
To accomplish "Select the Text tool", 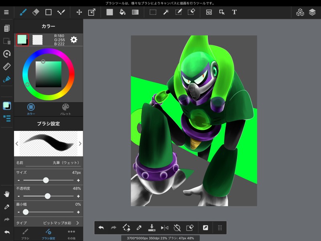I will point(234,12).
